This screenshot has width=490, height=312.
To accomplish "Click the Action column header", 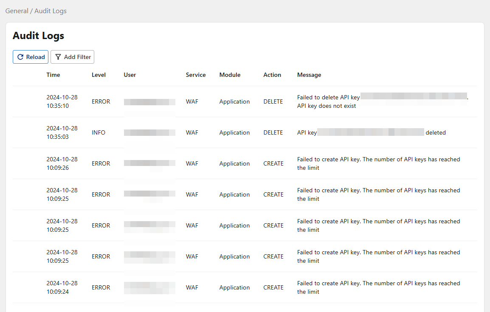I will (272, 75).
